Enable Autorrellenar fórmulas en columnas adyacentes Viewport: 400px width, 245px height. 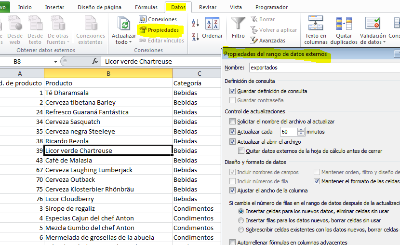[x=232, y=242]
